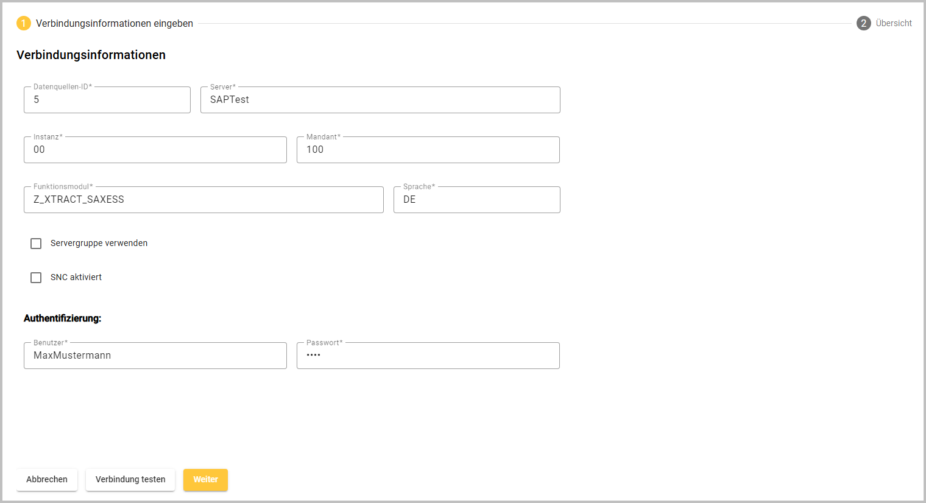
Task: Tick the 'SNC aktiviert' checkbox
Action: (x=36, y=278)
